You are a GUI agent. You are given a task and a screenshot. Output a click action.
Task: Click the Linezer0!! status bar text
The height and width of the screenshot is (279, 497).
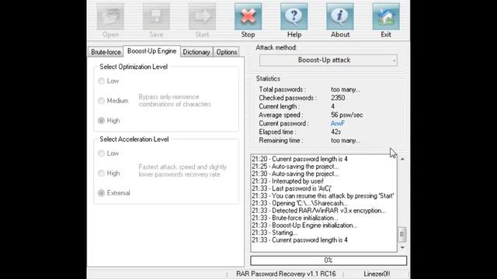(377, 274)
